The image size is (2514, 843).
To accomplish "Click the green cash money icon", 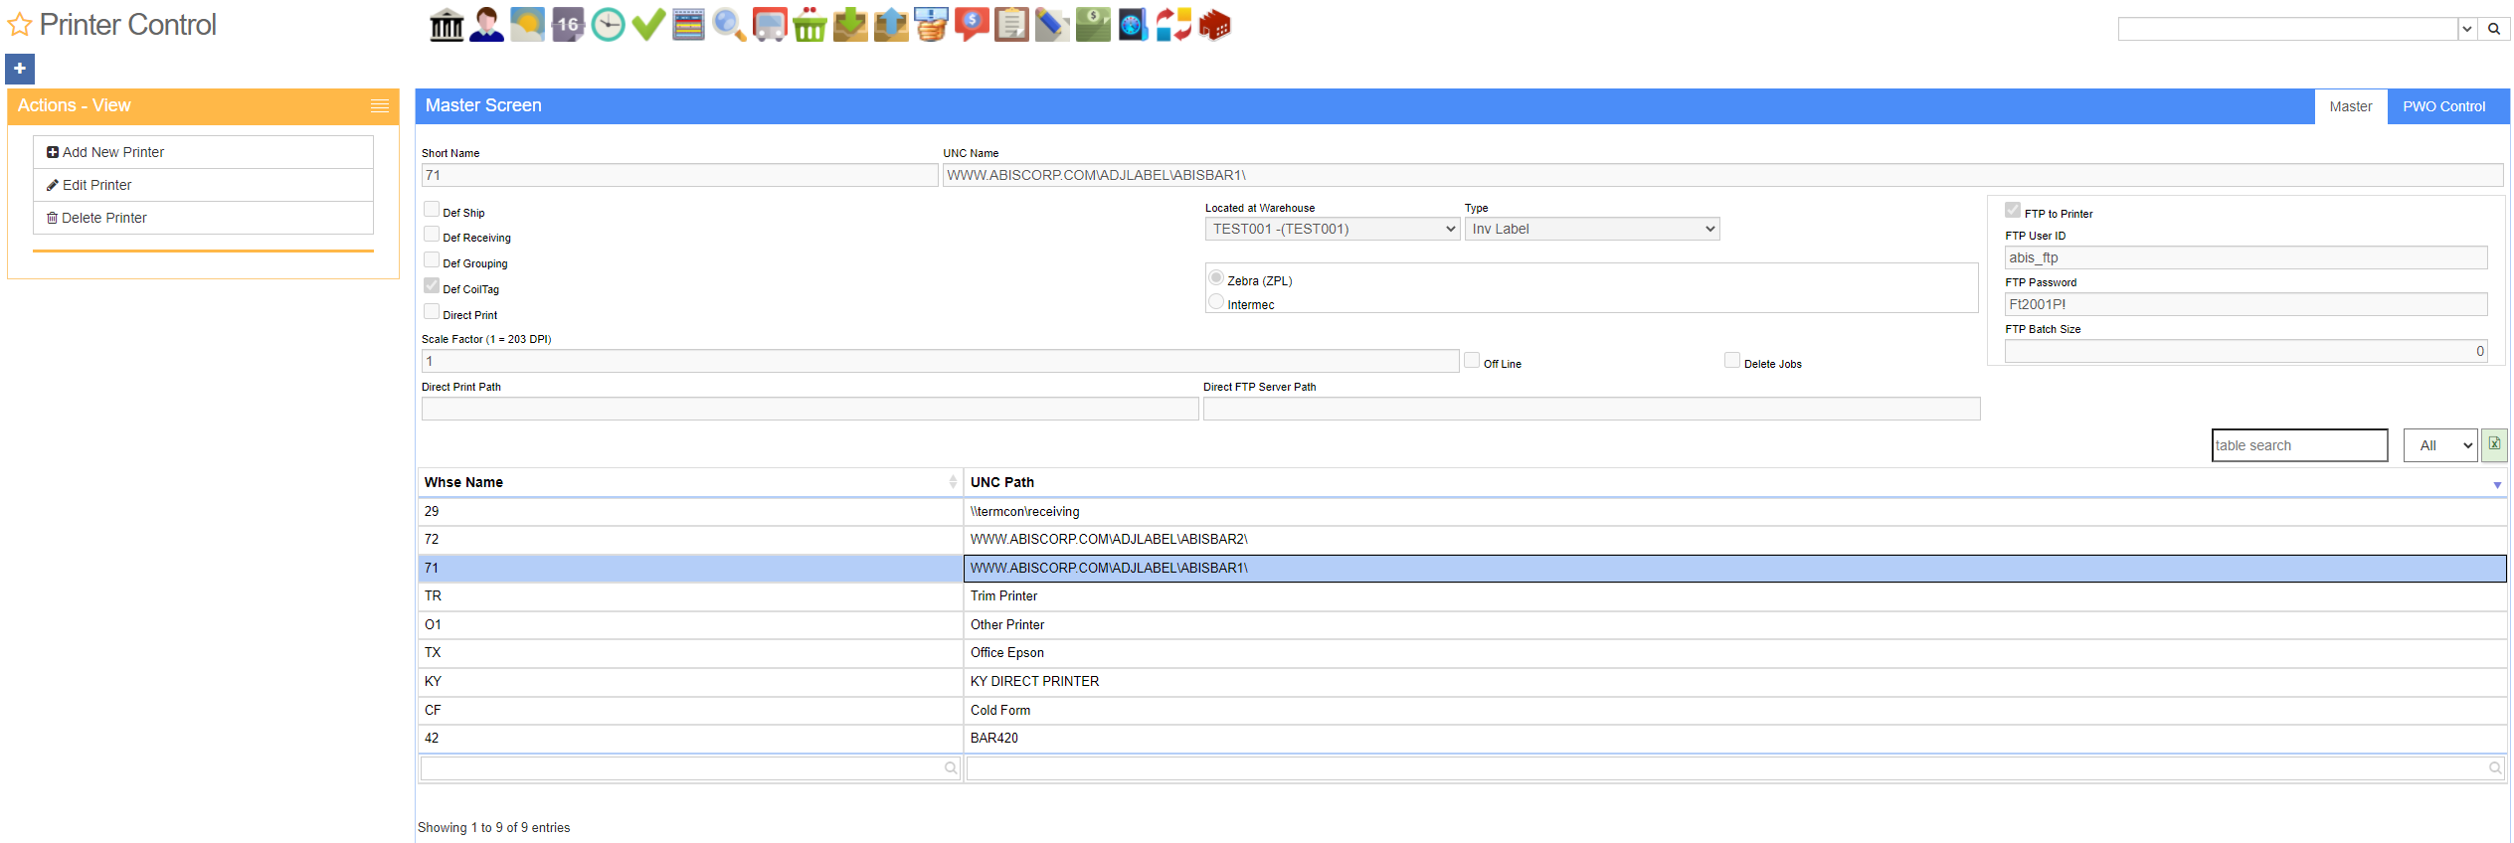I will point(1093,25).
